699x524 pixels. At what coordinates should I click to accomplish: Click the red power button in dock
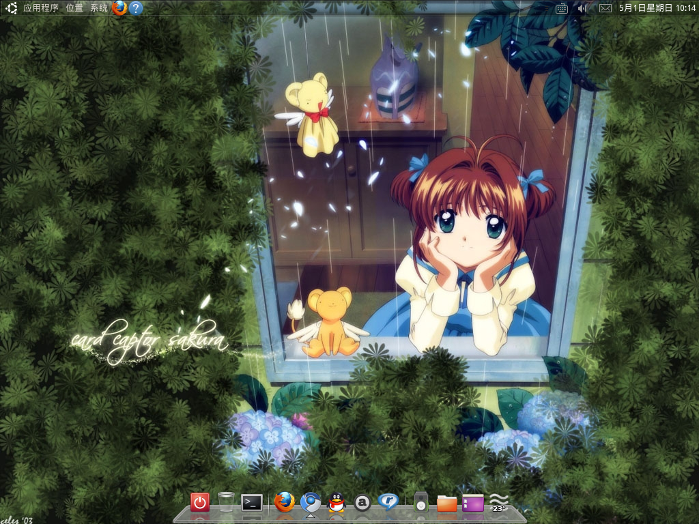[x=199, y=503]
